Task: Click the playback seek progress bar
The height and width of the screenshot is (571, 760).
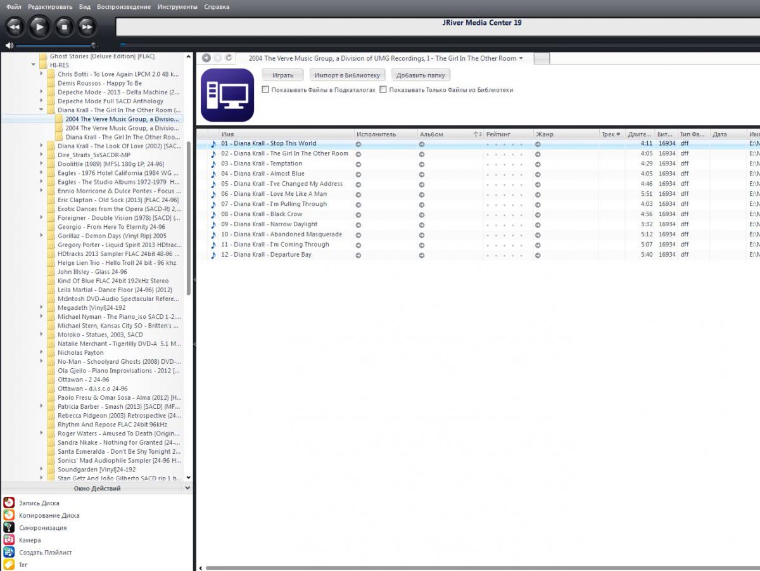Action: click(x=440, y=45)
